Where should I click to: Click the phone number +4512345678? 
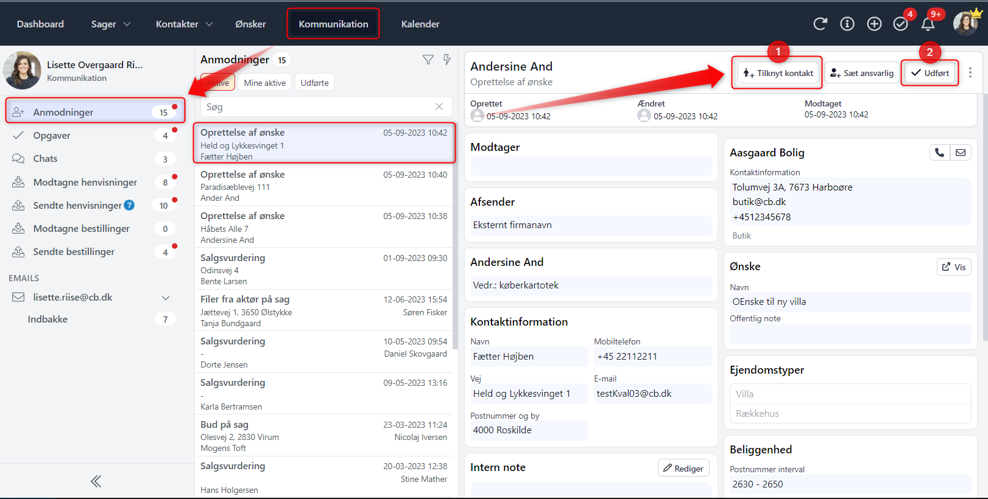(761, 217)
